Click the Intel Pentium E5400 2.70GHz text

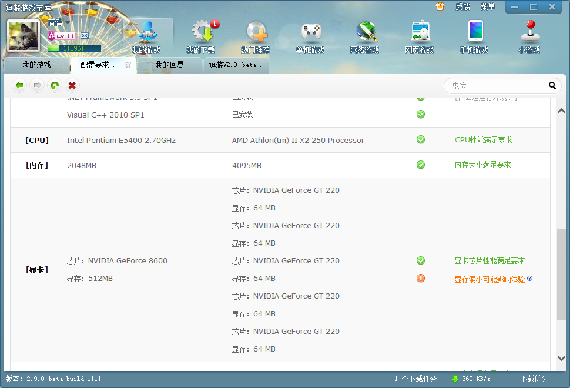tap(121, 141)
